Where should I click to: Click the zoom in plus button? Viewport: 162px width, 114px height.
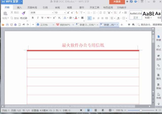156,110
